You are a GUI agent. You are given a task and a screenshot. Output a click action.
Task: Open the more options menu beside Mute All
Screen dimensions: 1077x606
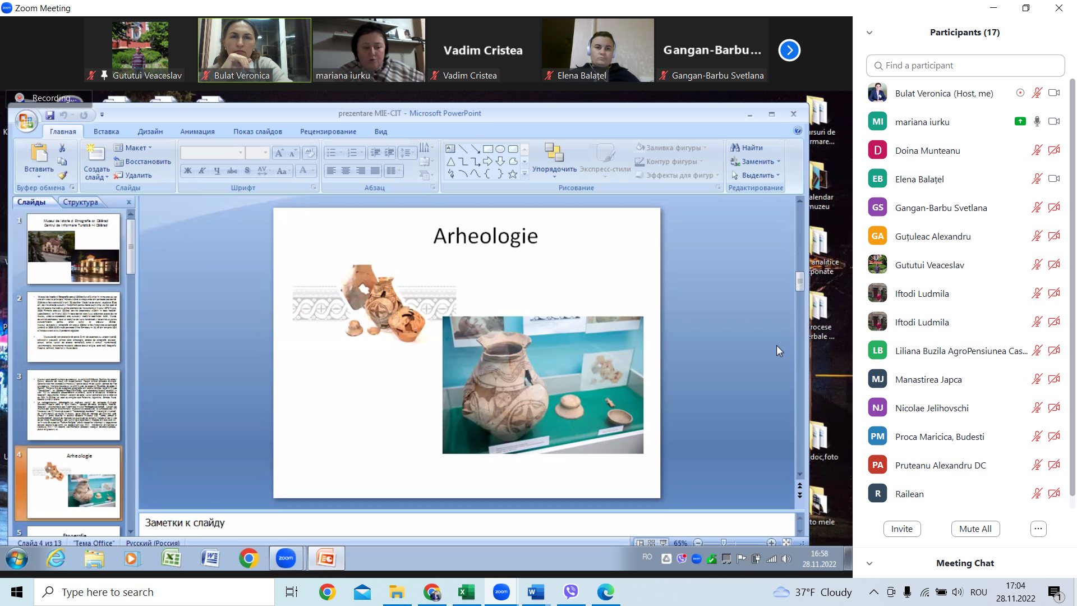(x=1038, y=529)
